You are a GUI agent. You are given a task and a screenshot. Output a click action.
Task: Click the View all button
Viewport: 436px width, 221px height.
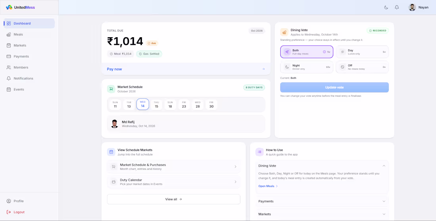click(x=174, y=199)
